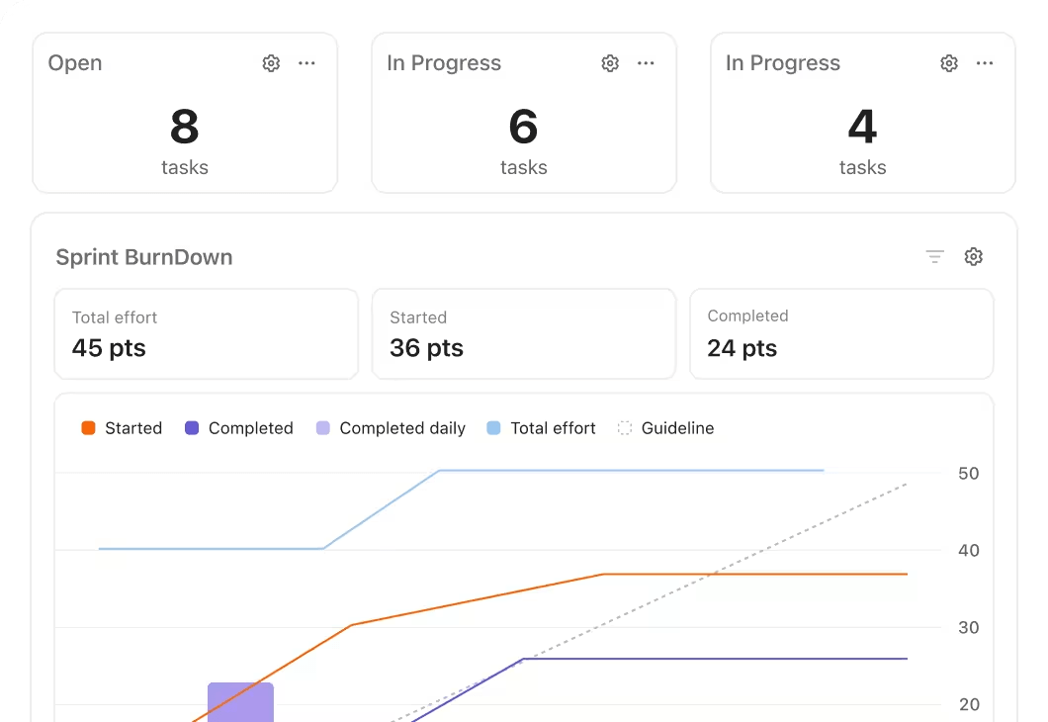The height and width of the screenshot is (722, 1048).
Task: Click the purple Completed legend marker
Action: (x=191, y=427)
